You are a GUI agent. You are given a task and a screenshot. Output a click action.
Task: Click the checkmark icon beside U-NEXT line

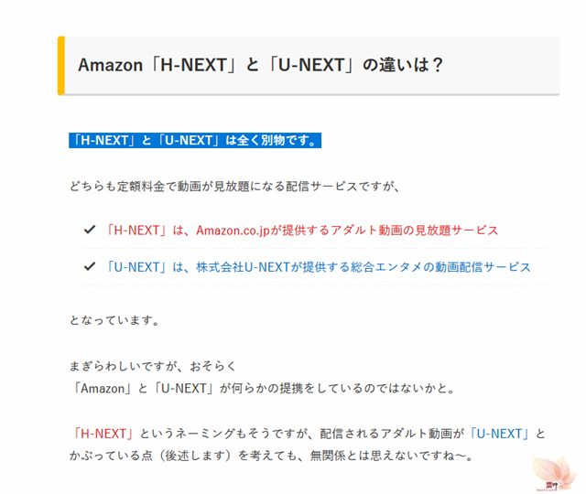point(90,266)
